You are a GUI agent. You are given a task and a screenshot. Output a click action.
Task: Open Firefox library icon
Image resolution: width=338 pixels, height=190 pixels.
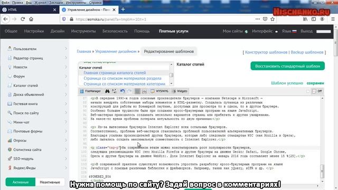(x=305, y=19)
